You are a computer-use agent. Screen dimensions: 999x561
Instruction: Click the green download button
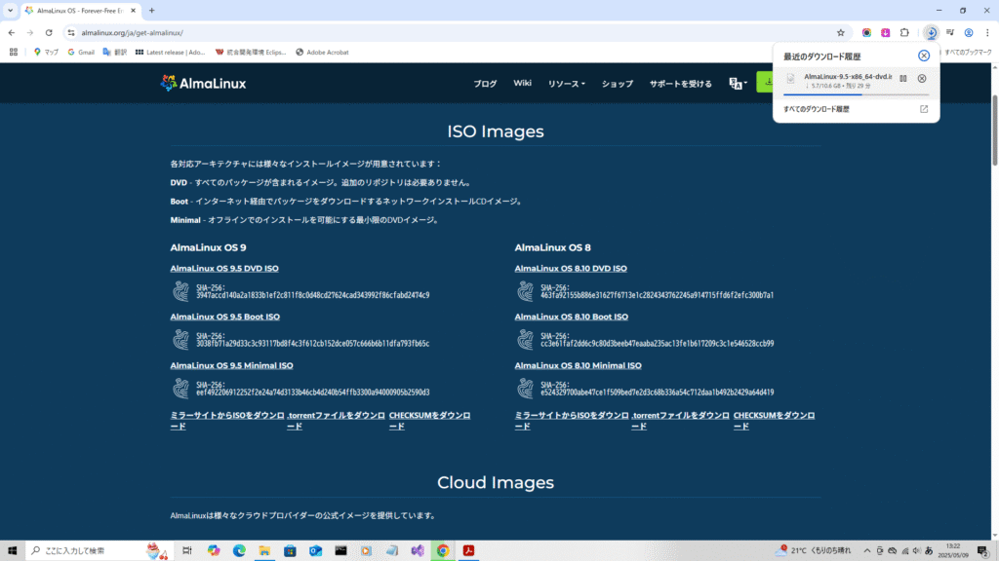tap(765, 82)
